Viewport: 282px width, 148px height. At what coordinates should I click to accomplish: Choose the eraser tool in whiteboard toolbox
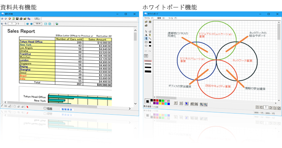150,31
